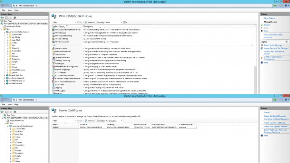Image resolution: width=290 pixels, height=163 pixels.
Task: Open Help menu in the Home window
Action: tap(16, 10)
